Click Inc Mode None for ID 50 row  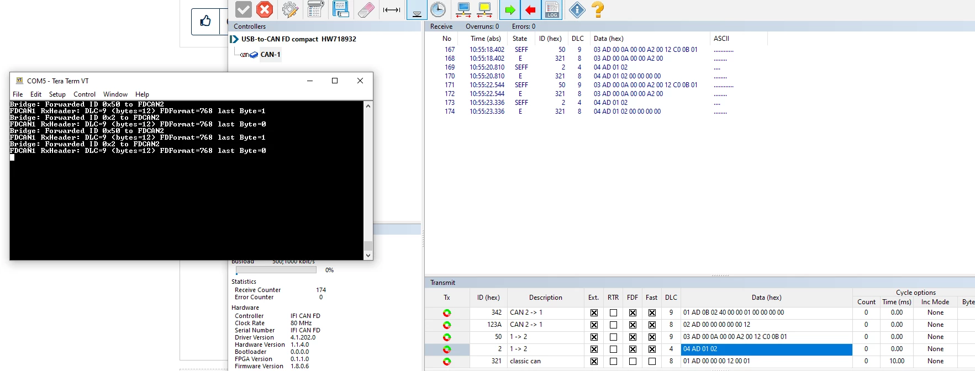point(935,337)
